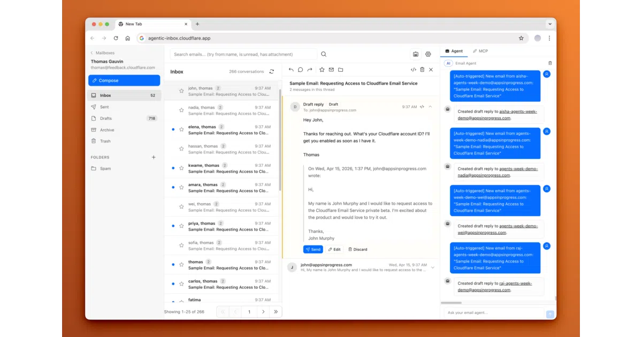
Task: Add a new folder with plus icon
Action: click(154, 157)
